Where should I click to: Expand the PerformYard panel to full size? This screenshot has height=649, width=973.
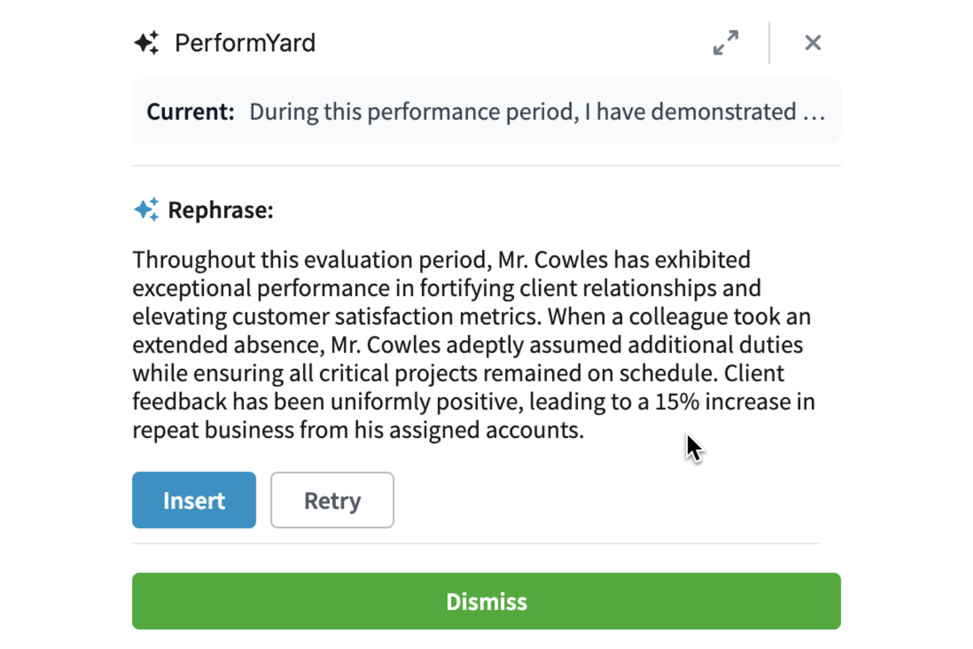click(x=726, y=43)
